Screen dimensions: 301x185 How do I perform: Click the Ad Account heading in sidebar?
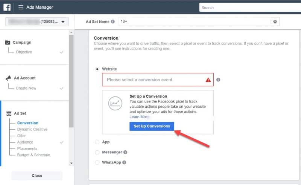pyautogui.click(x=25, y=78)
